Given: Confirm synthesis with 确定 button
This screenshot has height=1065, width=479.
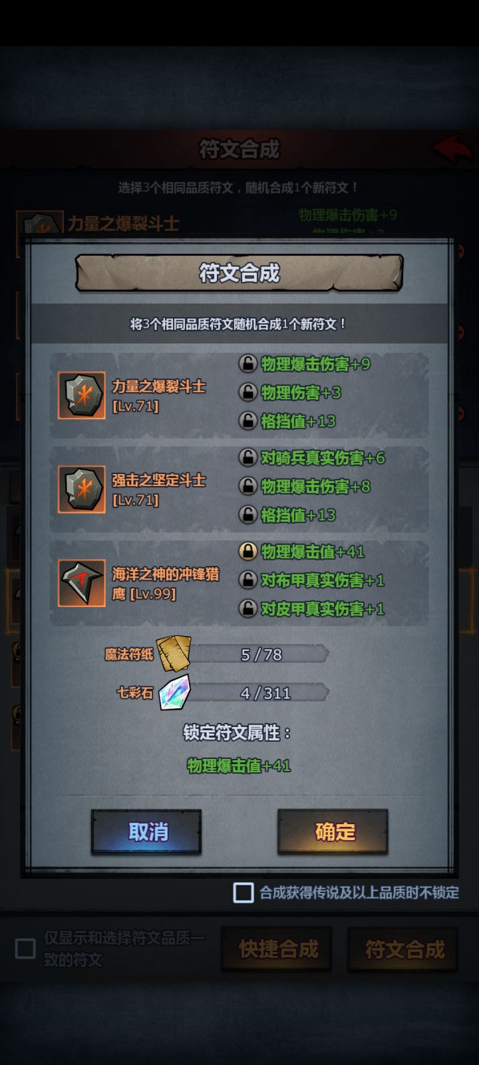Looking at the screenshot, I should [333, 832].
